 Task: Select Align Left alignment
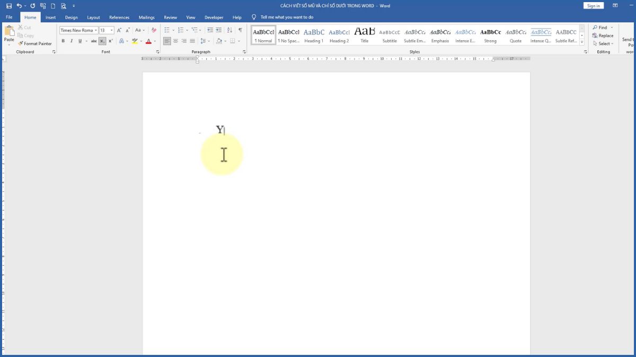click(x=167, y=41)
